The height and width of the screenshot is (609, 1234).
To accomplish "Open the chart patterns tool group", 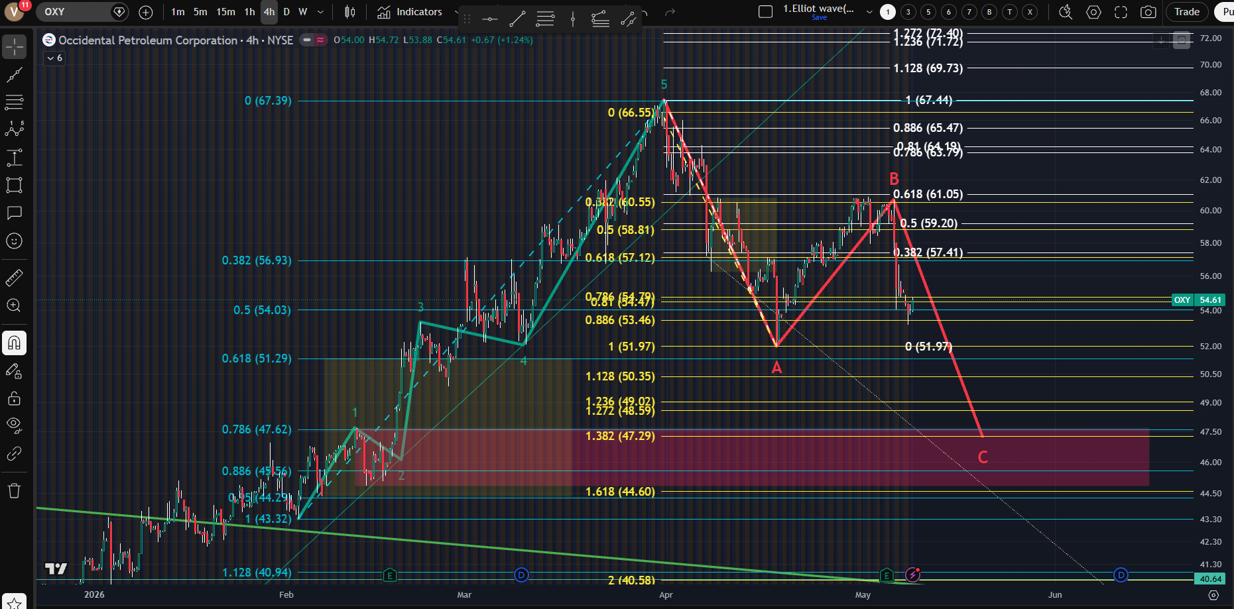I will 14,129.
